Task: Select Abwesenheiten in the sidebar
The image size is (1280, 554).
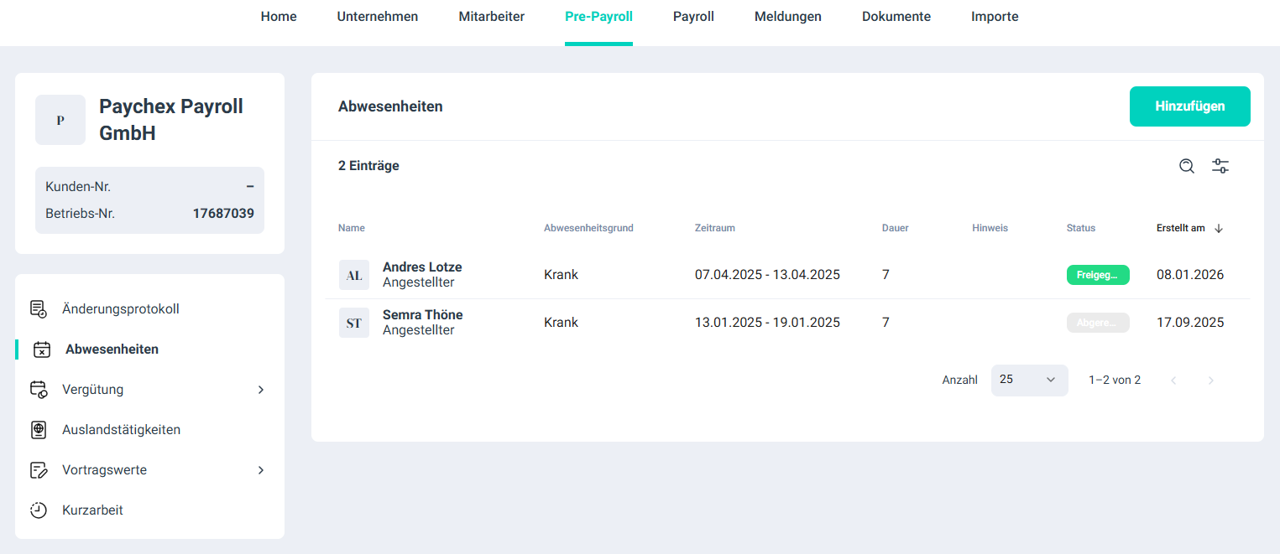Action: [112, 349]
